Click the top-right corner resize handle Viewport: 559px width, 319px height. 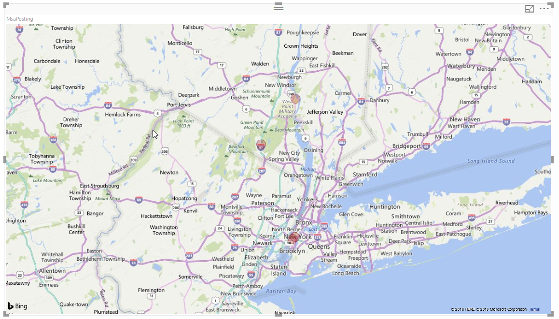click(x=551, y=4)
